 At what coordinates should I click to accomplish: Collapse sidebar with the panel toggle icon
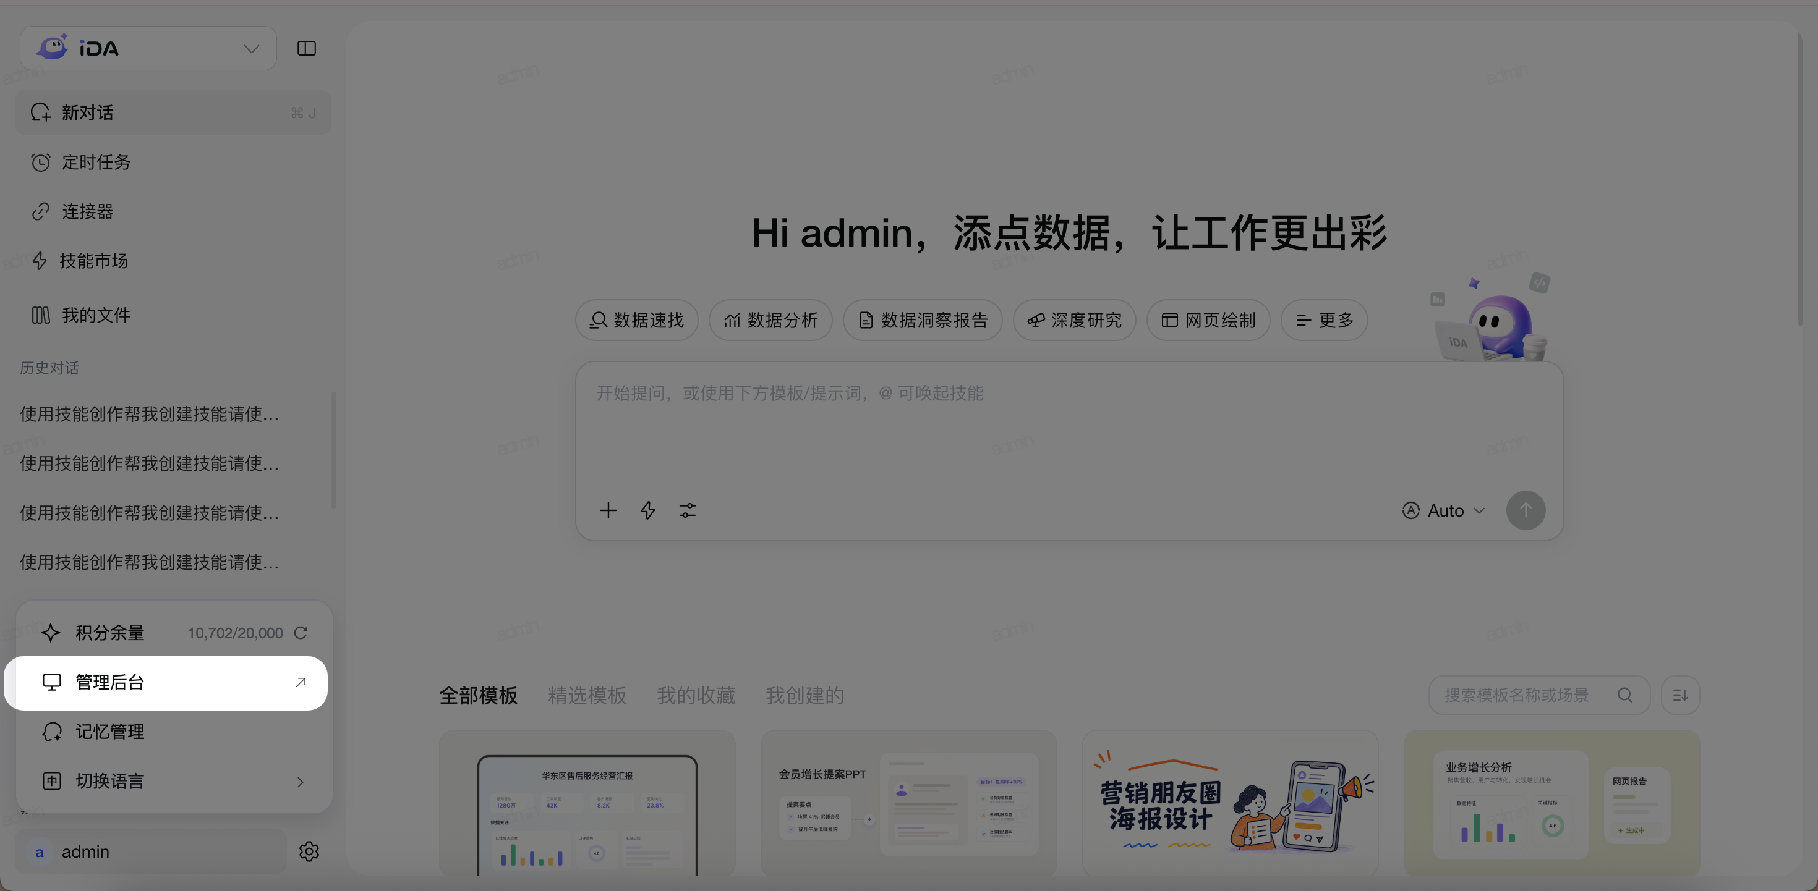(306, 49)
